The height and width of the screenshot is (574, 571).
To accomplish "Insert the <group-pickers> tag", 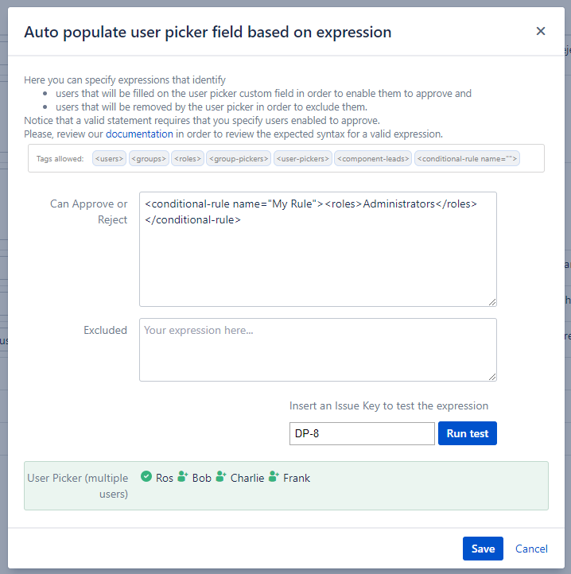I will point(239,159).
